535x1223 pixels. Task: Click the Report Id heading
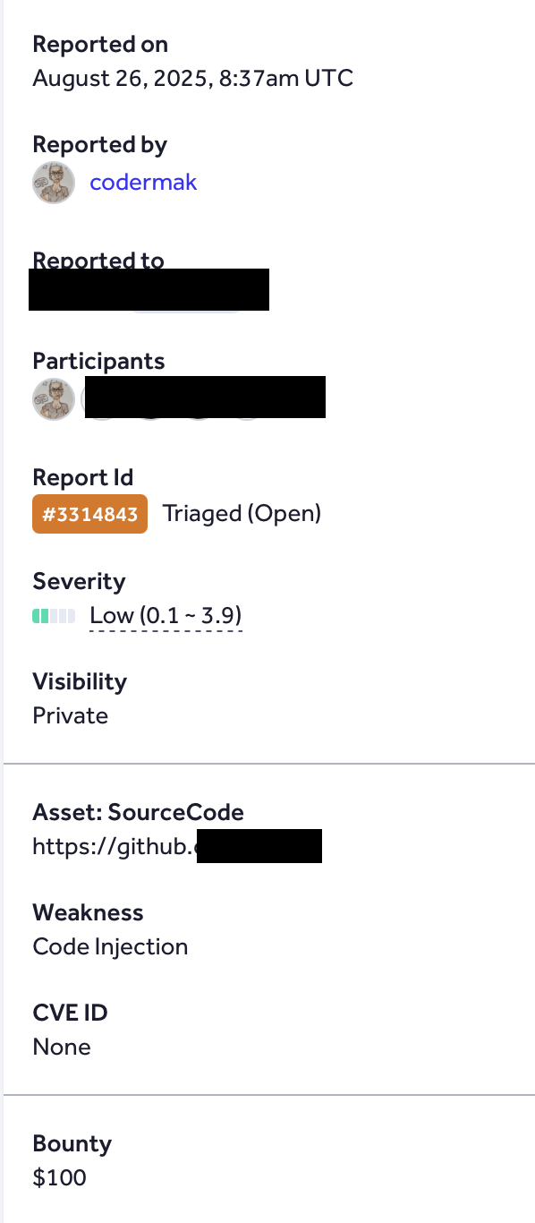point(82,477)
